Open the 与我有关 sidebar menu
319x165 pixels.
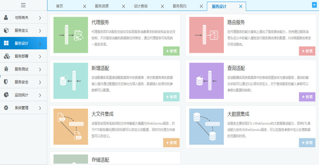[x=24, y=18]
